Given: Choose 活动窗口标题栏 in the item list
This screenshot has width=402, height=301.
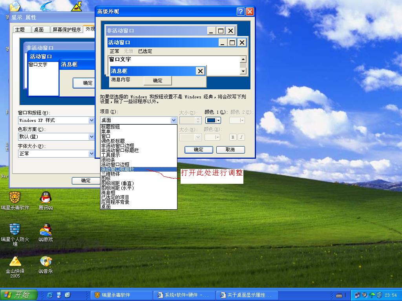Looking at the screenshot, I should (x=118, y=169).
